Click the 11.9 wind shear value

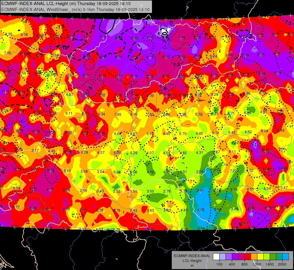[103, 37]
